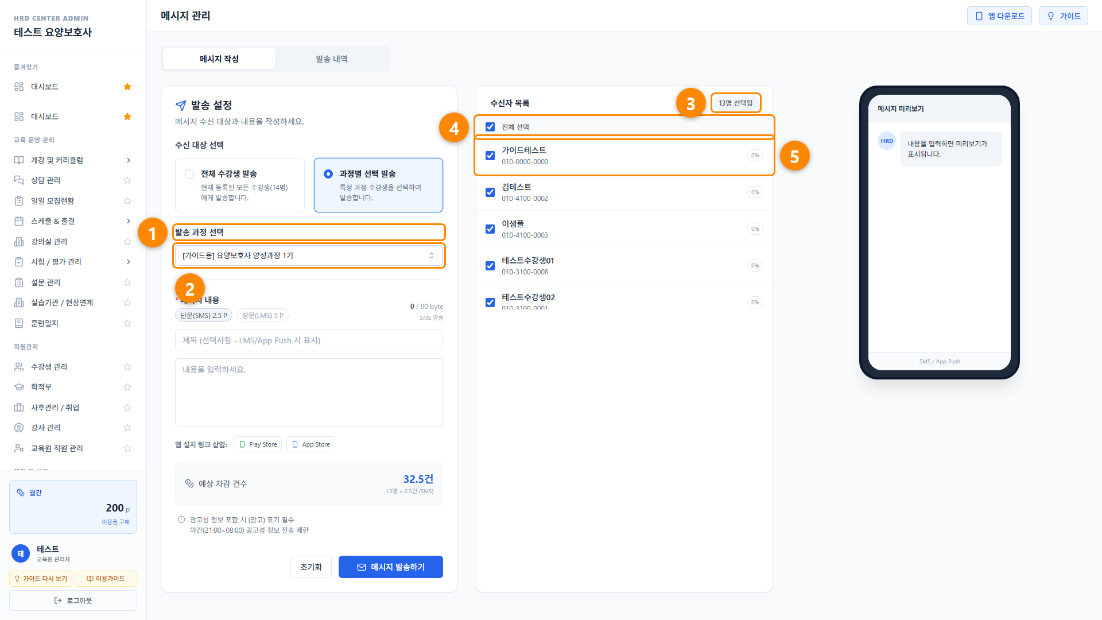Screen dimensions: 1102x620
Task: Click the 제목 (선택사항) title input field
Action: pos(309,340)
